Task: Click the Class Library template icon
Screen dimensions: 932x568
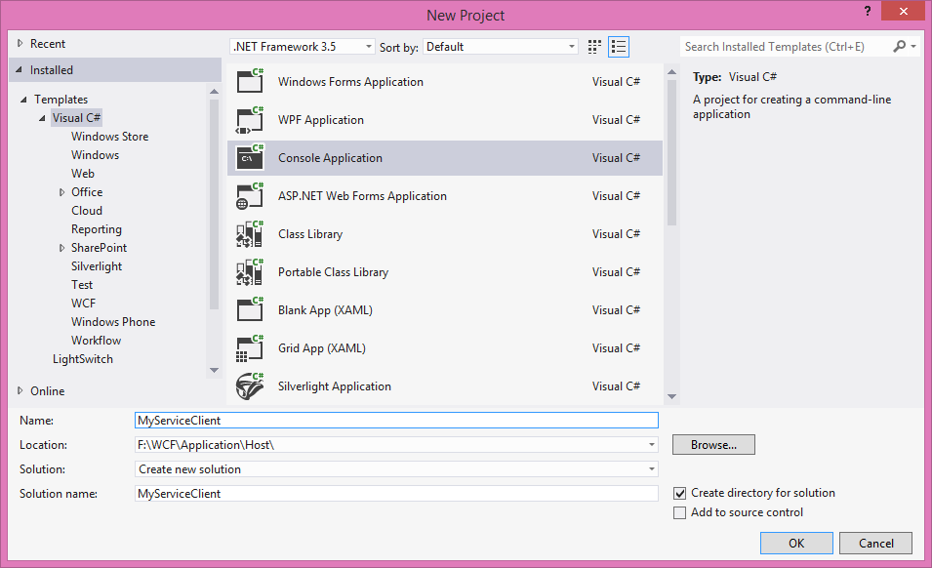Action: tap(250, 233)
